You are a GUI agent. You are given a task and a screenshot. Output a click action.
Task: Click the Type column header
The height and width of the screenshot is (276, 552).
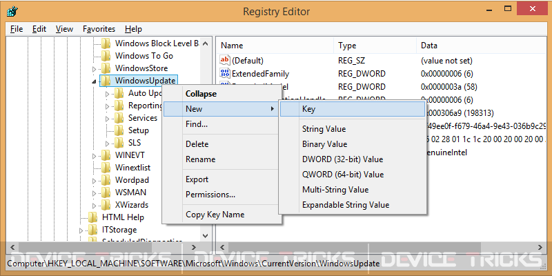(x=375, y=46)
